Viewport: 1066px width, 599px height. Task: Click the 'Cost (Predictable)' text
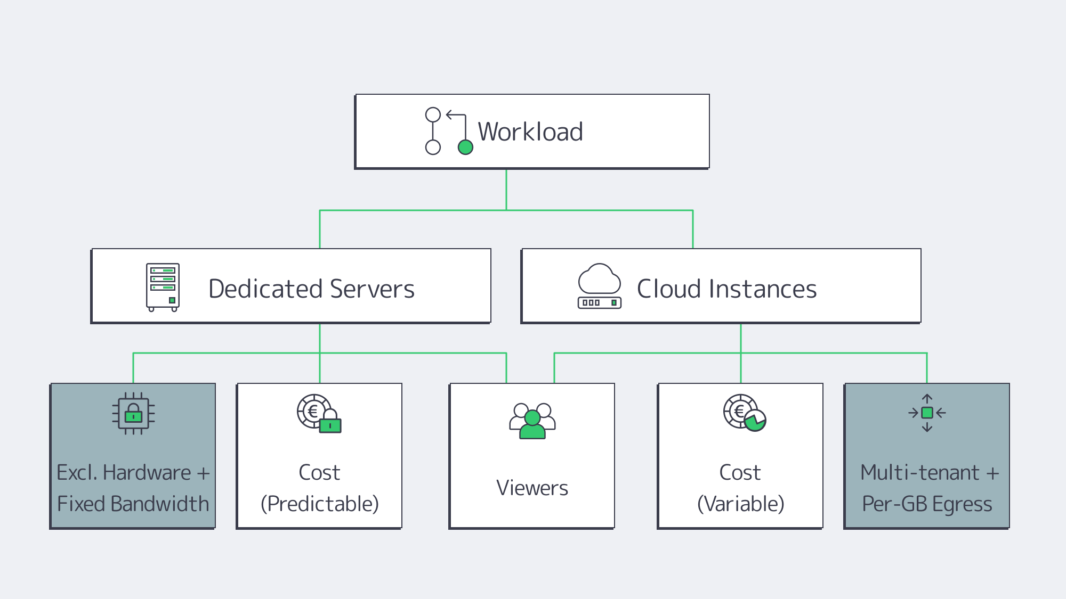coord(320,488)
